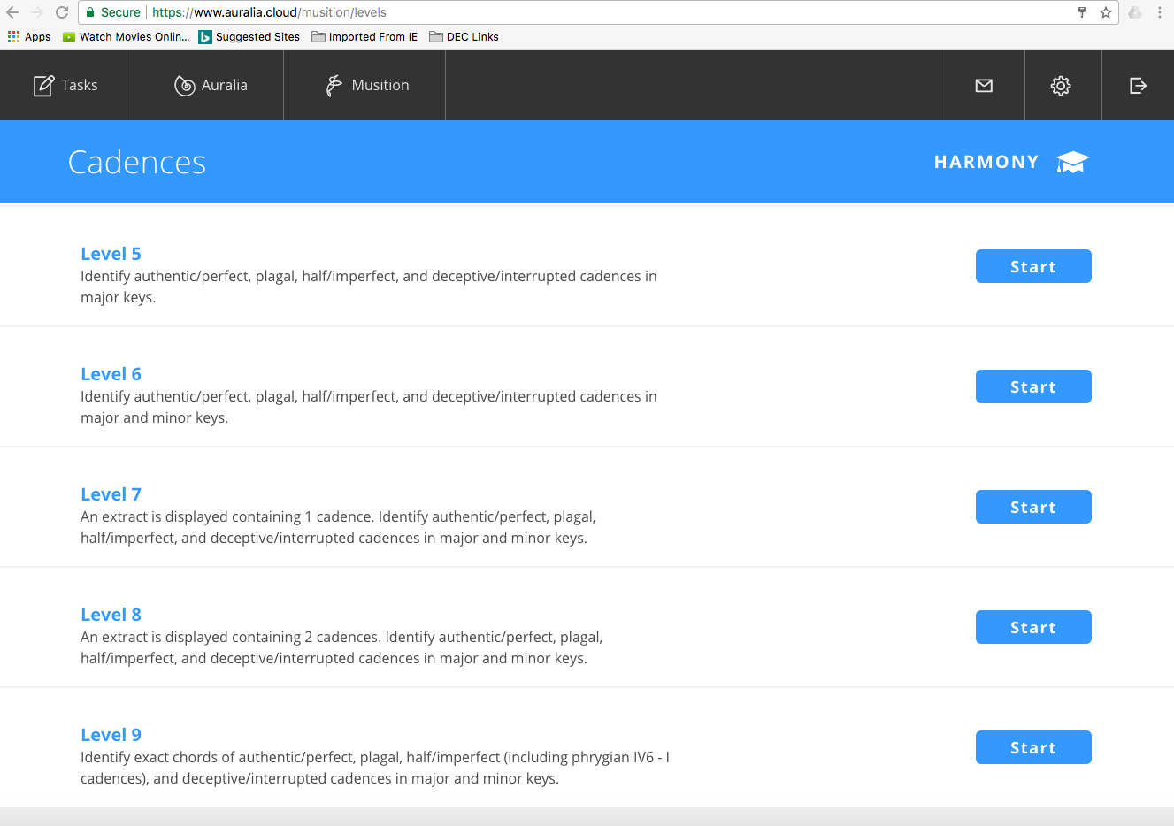1174x826 pixels.
Task: Reload the page with browser refresh icon
Action: 62,12
